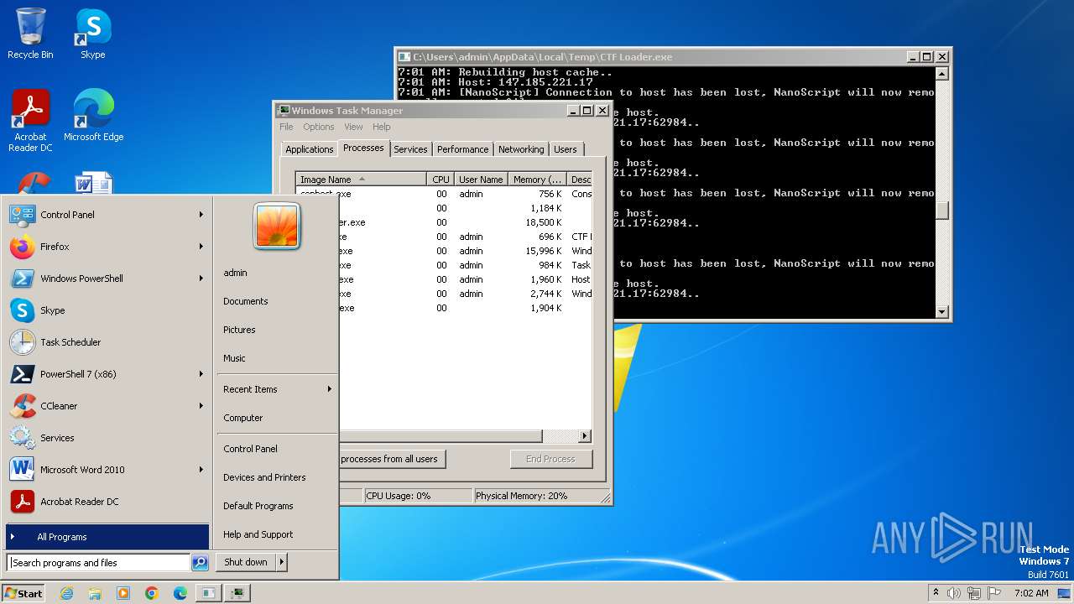Launch Microsoft Edge from the taskbar

(180, 593)
